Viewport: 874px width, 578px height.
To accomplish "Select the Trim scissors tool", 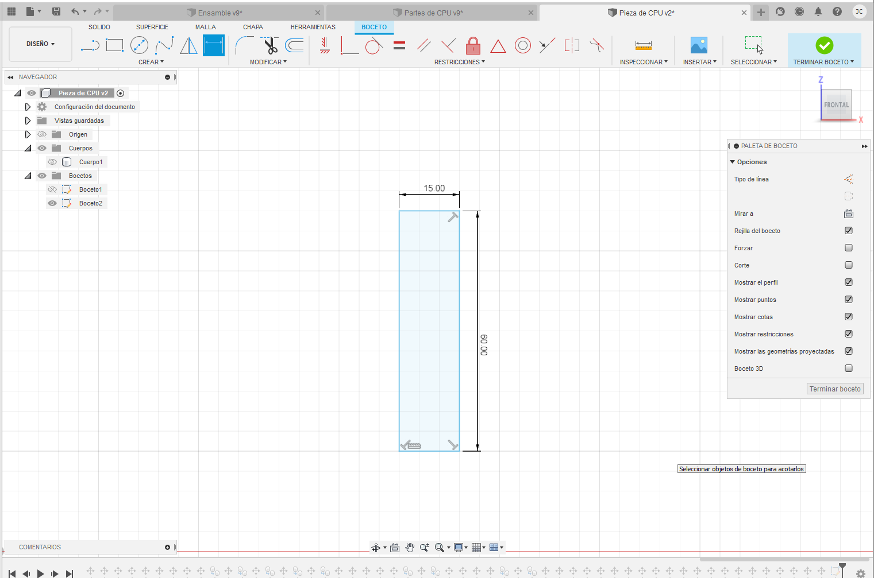I will click(x=269, y=45).
